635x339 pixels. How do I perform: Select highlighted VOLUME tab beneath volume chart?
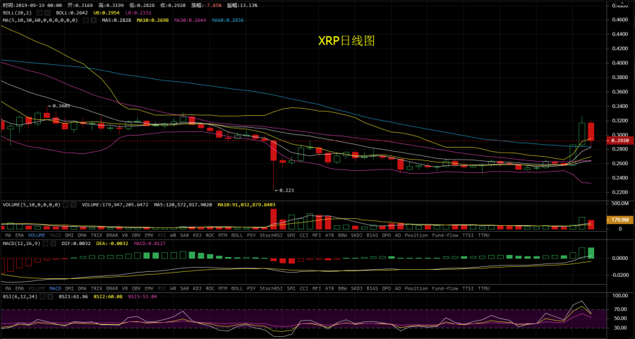[37, 234]
